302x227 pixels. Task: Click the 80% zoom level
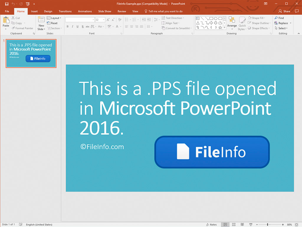pyautogui.click(x=289, y=225)
